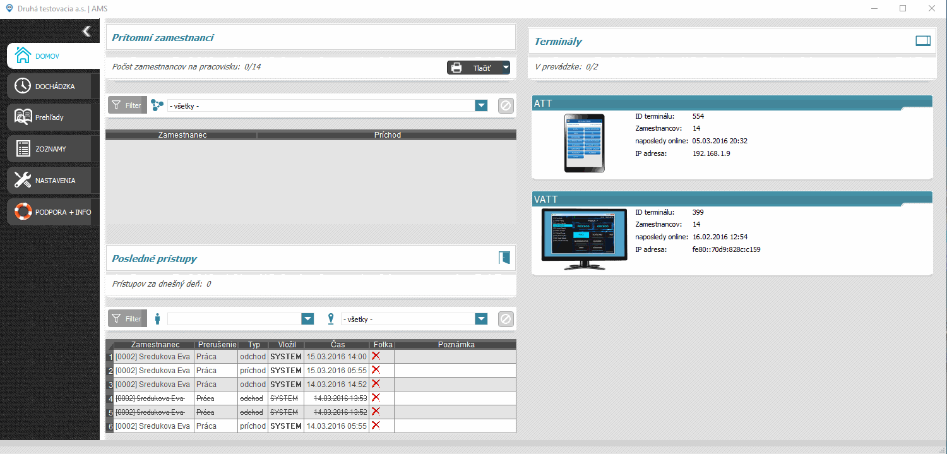Click the red X photo icon in row 3
The image size is (947, 454).
[x=376, y=384]
